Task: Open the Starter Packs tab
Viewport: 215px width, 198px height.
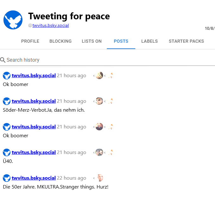Action: pyautogui.click(x=186, y=41)
